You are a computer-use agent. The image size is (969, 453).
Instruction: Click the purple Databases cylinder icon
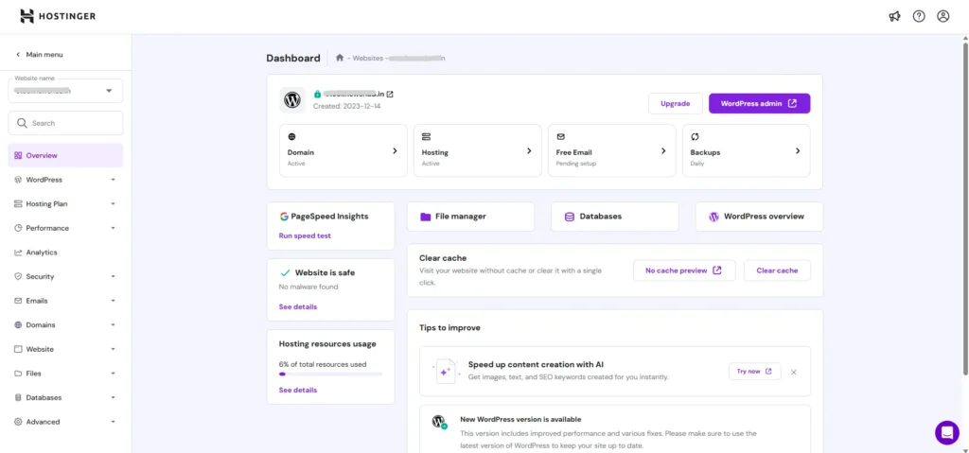(x=569, y=217)
